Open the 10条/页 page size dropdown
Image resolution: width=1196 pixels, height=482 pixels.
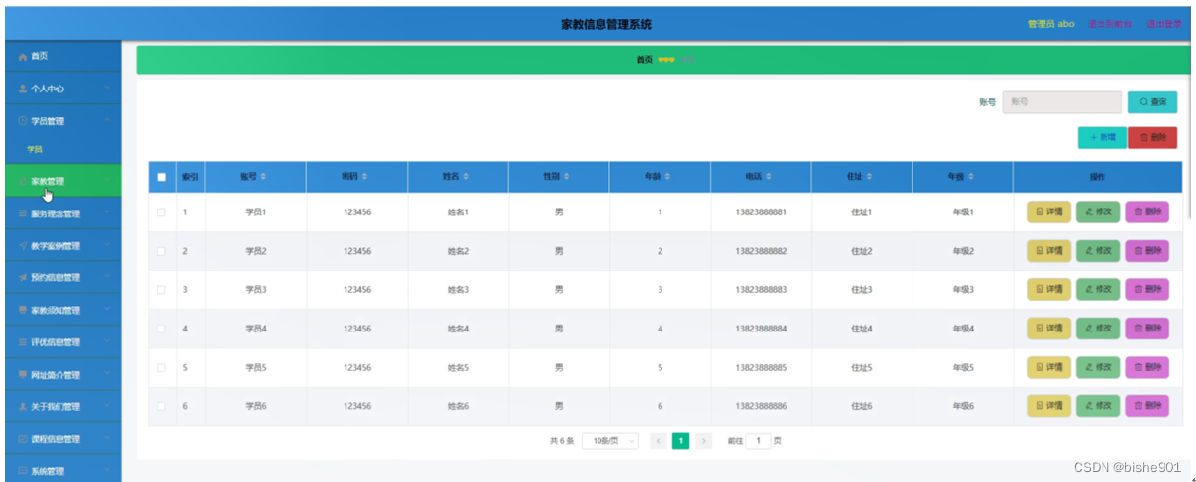[x=610, y=441]
